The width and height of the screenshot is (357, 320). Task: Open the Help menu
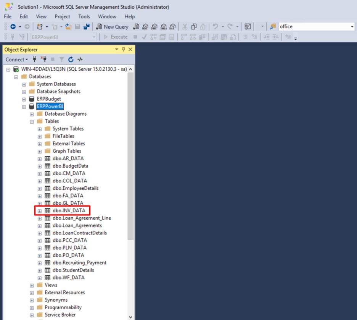click(130, 17)
